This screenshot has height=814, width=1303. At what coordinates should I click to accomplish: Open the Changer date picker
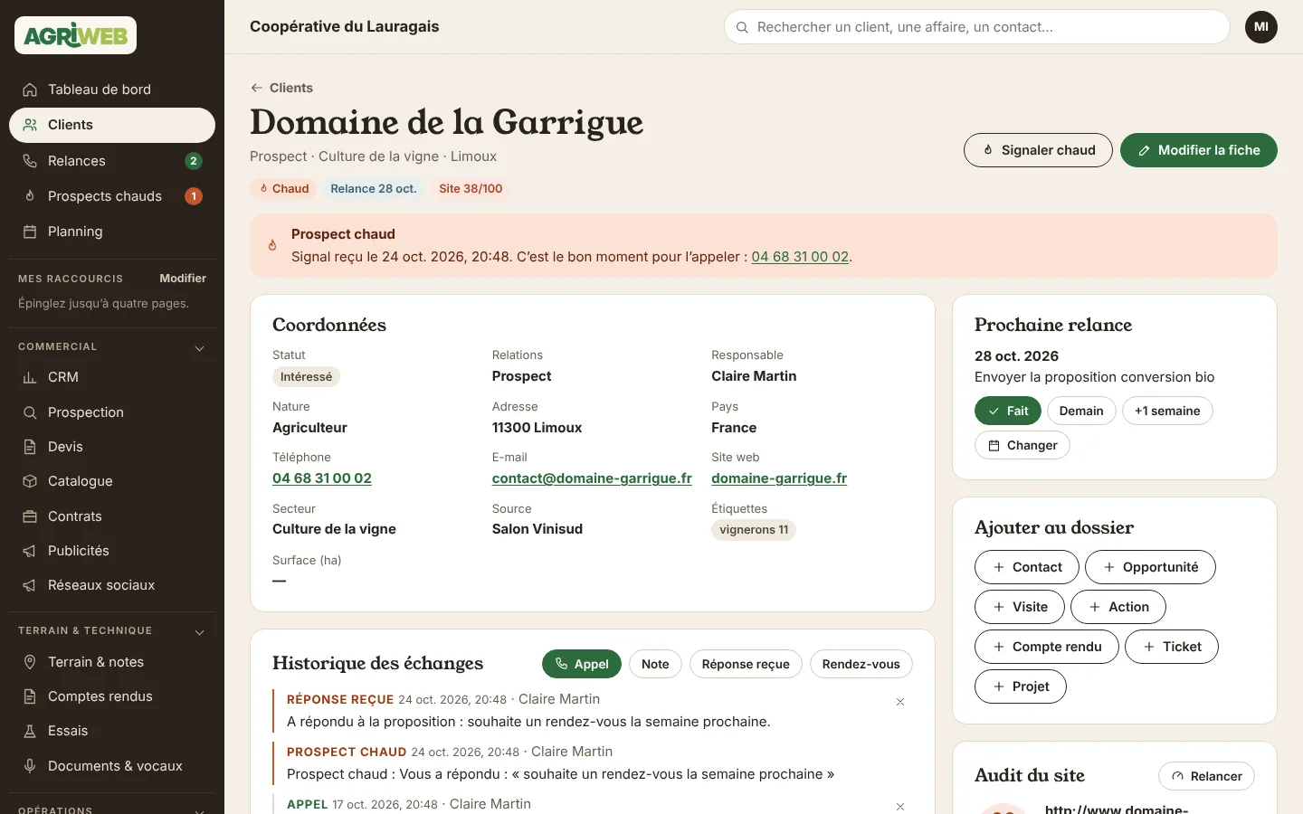[1022, 445]
